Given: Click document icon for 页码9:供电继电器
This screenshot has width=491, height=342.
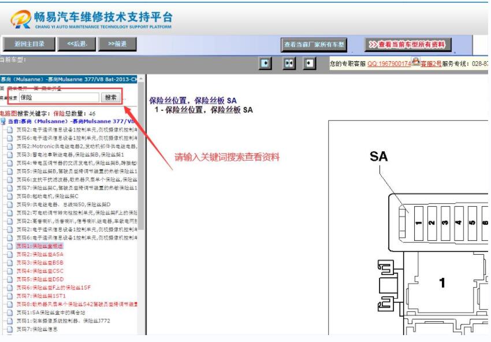Looking at the screenshot, I should pos(10,205).
